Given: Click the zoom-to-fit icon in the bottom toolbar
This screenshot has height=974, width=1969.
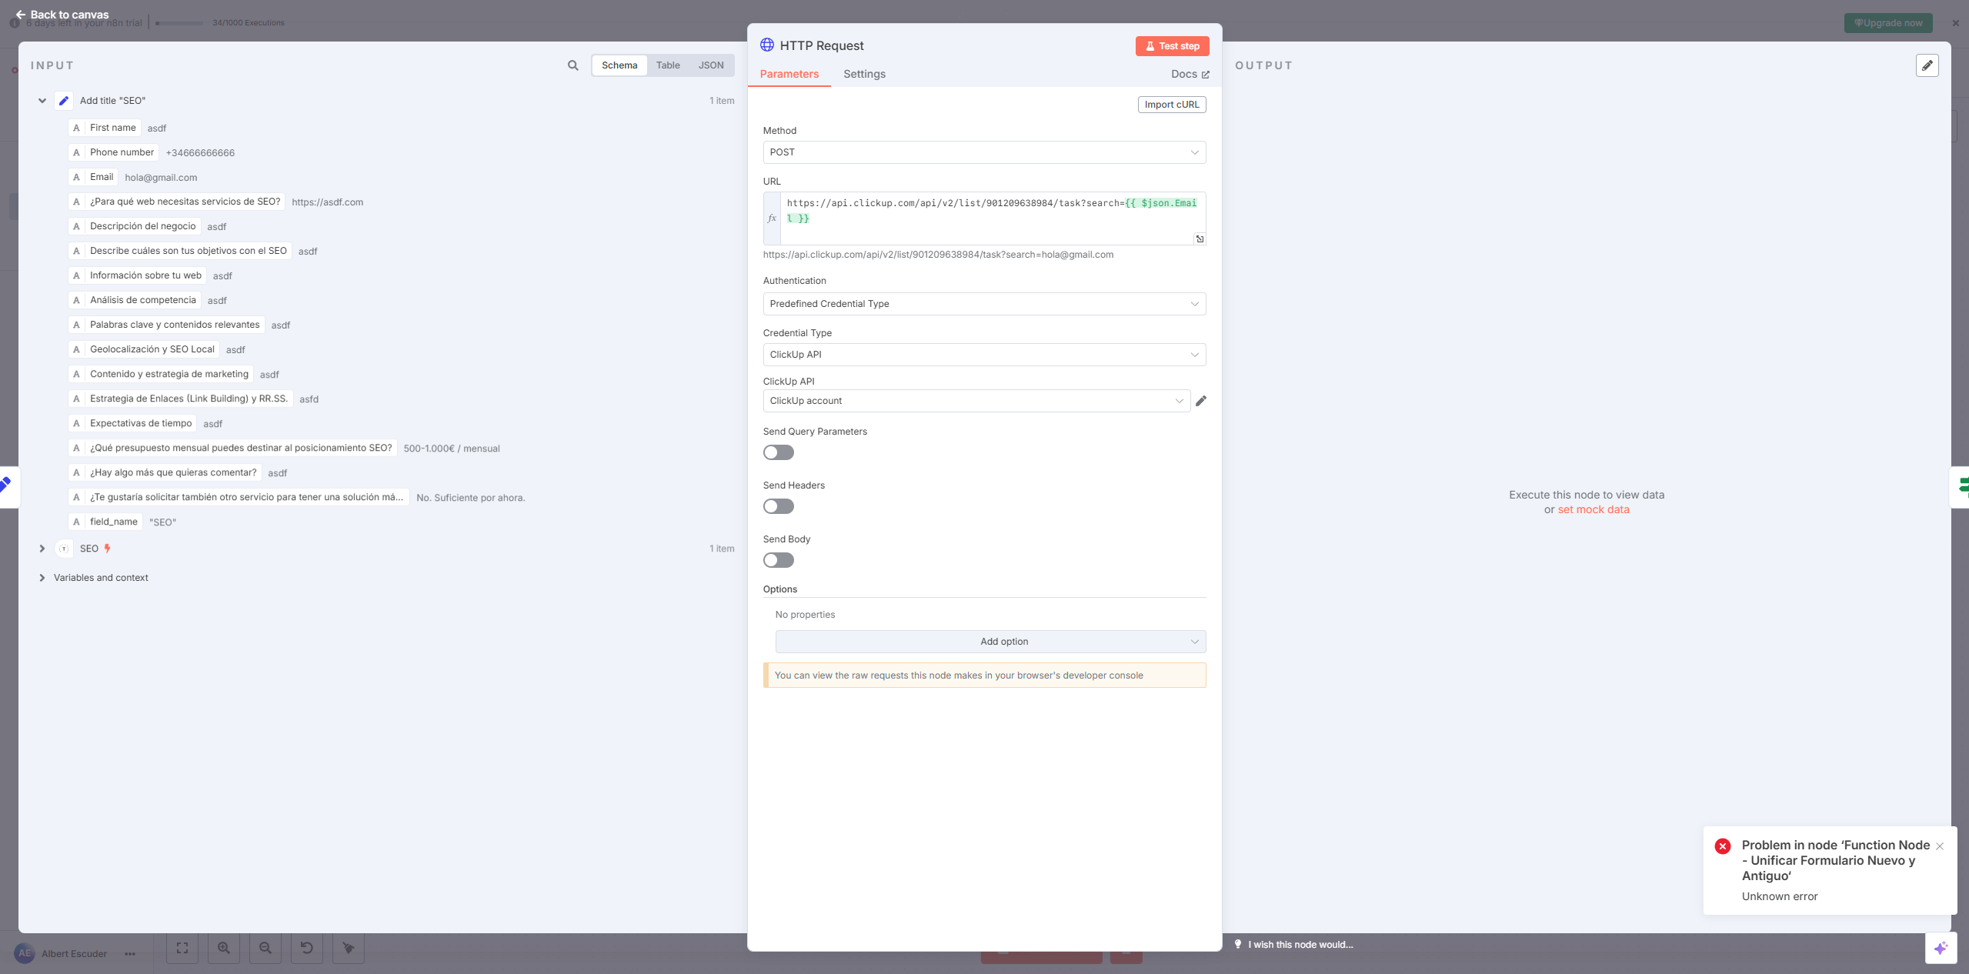Looking at the screenshot, I should (x=182, y=948).
